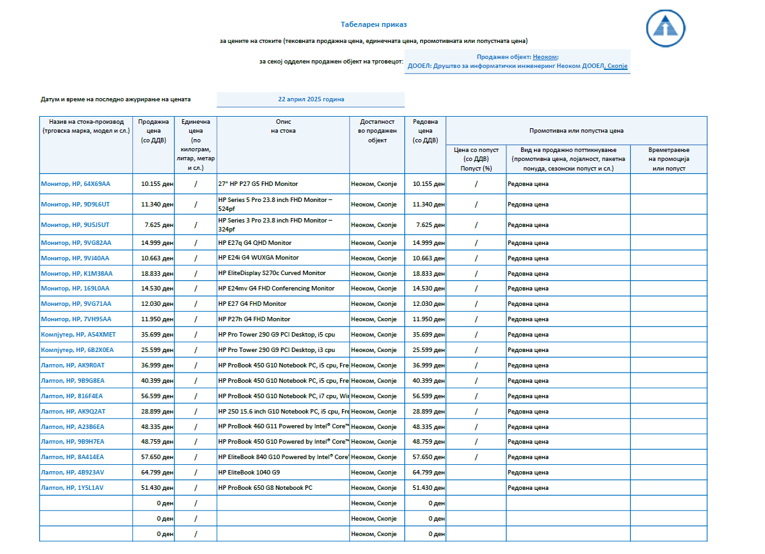Image resolution: width=765 pixels, height=554 pixels.
Task: Select the HP Series 5 Pro 23.8 inch description
Action: click(283, 204)
